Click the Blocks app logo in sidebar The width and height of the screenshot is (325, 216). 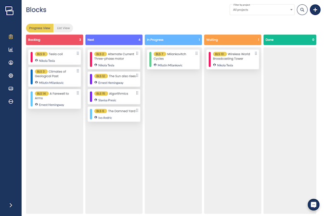click(x=10, y=11)
